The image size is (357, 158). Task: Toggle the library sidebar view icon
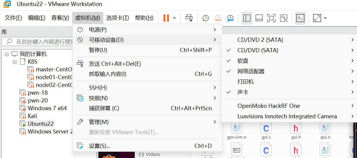pyautogui.click(x=247, y=18)
